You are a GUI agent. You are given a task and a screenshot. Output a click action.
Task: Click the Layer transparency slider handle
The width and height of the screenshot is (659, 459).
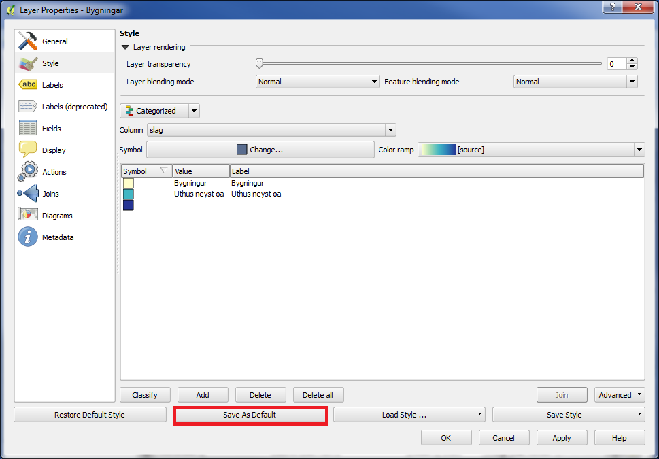point(259,63)
